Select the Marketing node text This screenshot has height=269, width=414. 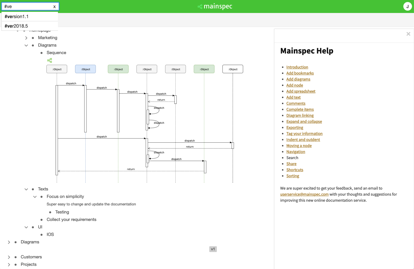tap(48, 38)
